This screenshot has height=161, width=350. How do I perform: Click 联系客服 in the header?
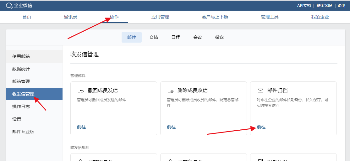[x=324, y=6]
